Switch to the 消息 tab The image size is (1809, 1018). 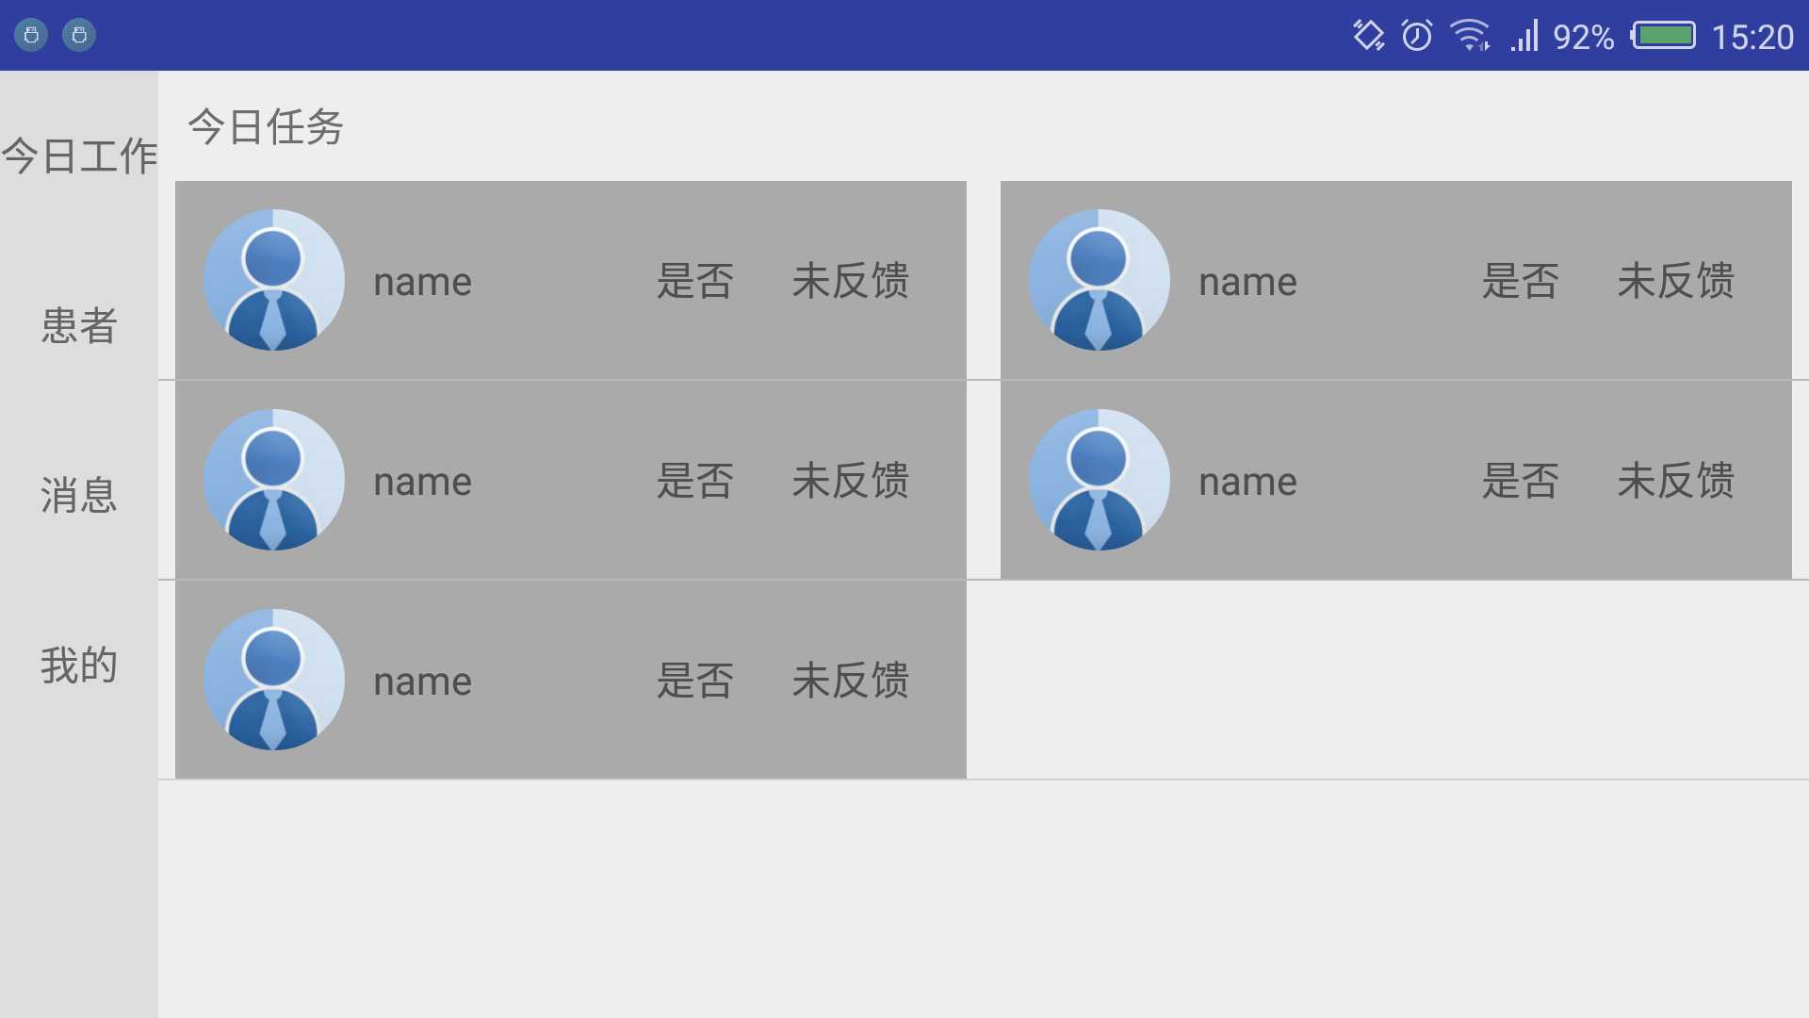coord(78,495)
